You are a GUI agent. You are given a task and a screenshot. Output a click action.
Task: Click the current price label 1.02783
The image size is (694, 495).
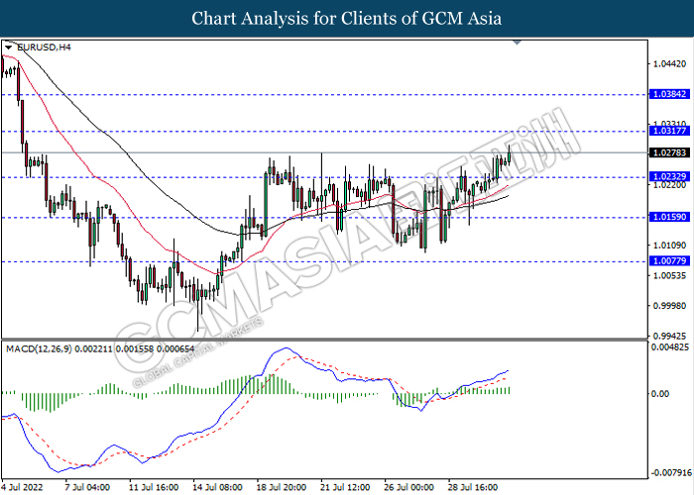pyautogui.click(x=669, y=152)
